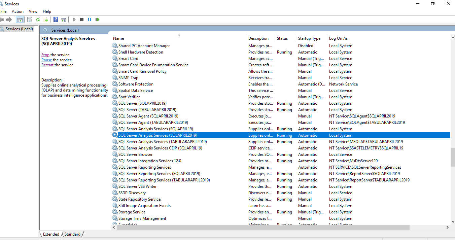Select Smart Card Device Enumeration Service row
455x240 pixels.
[x=281, y=65]
